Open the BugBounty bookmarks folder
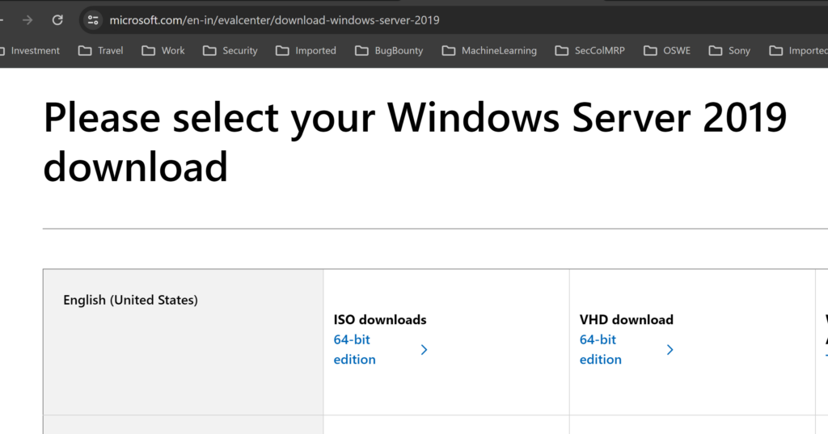 coord(389,51)
